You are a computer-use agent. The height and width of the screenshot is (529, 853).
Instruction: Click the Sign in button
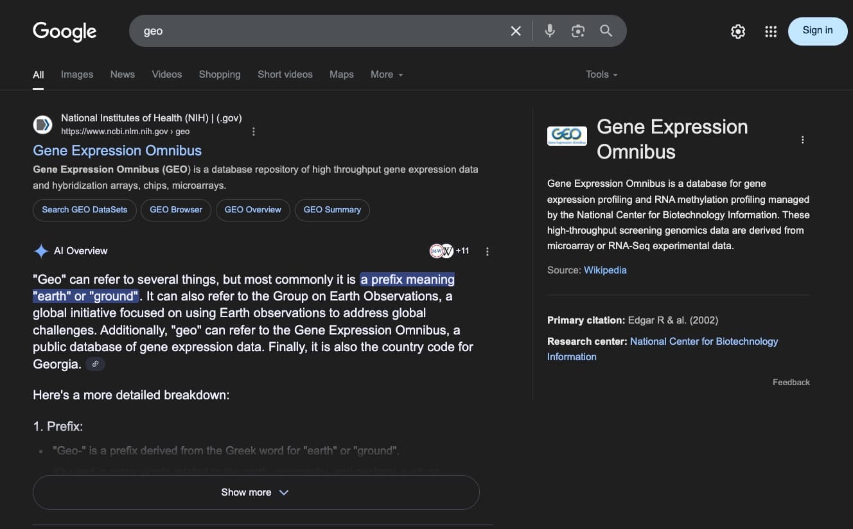818,31
